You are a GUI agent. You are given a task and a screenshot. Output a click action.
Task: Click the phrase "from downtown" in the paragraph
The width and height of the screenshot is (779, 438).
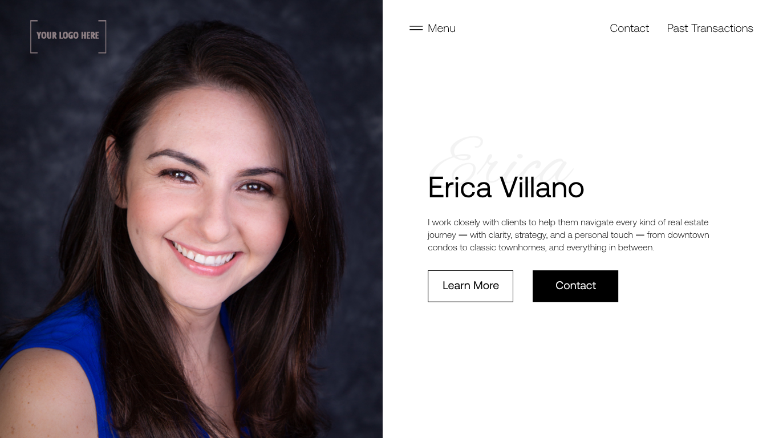(678, 235)
